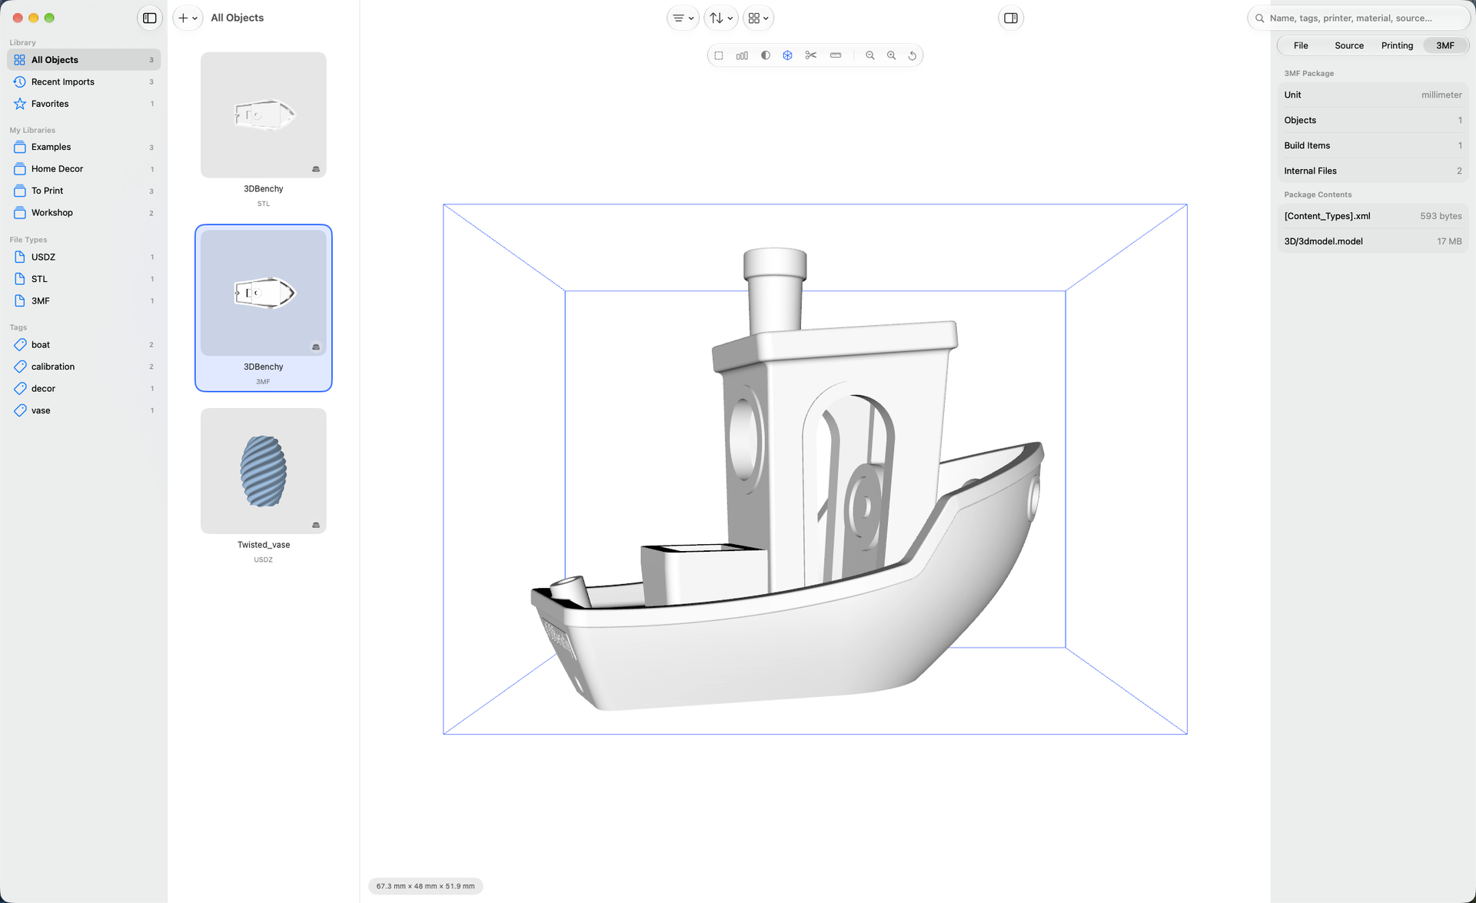1476x903 pixels.
Task: Open the filter options dropdown
Action: pos(683,18)
